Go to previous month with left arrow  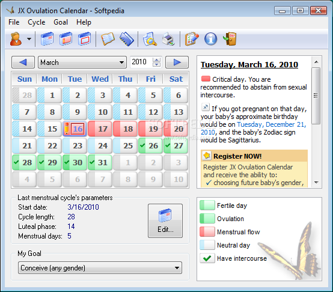23,62
